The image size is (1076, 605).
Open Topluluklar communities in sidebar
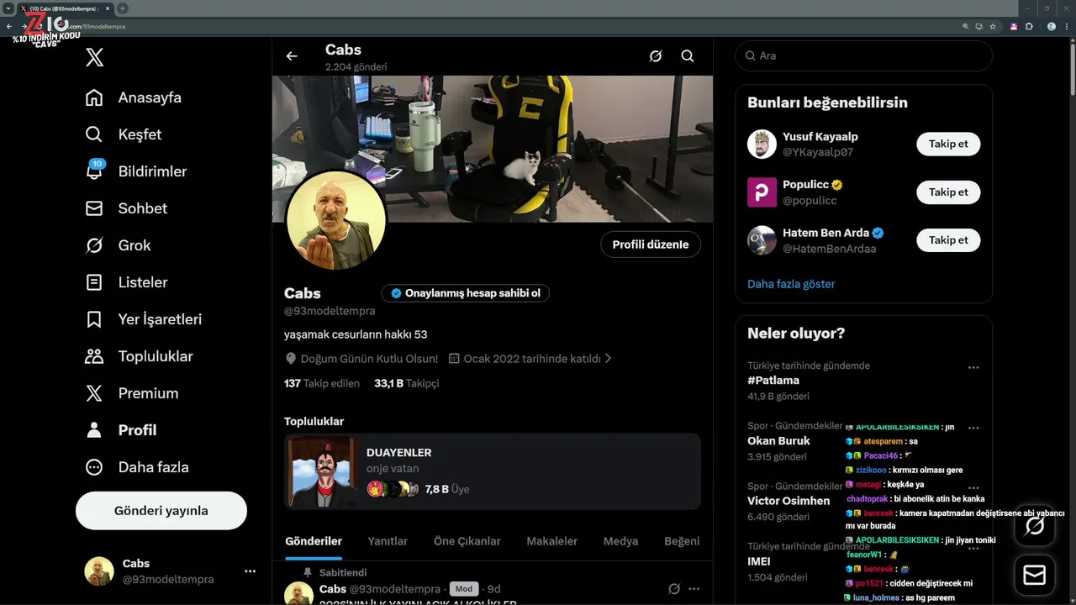pyautogui.click(x=139, y=356)
